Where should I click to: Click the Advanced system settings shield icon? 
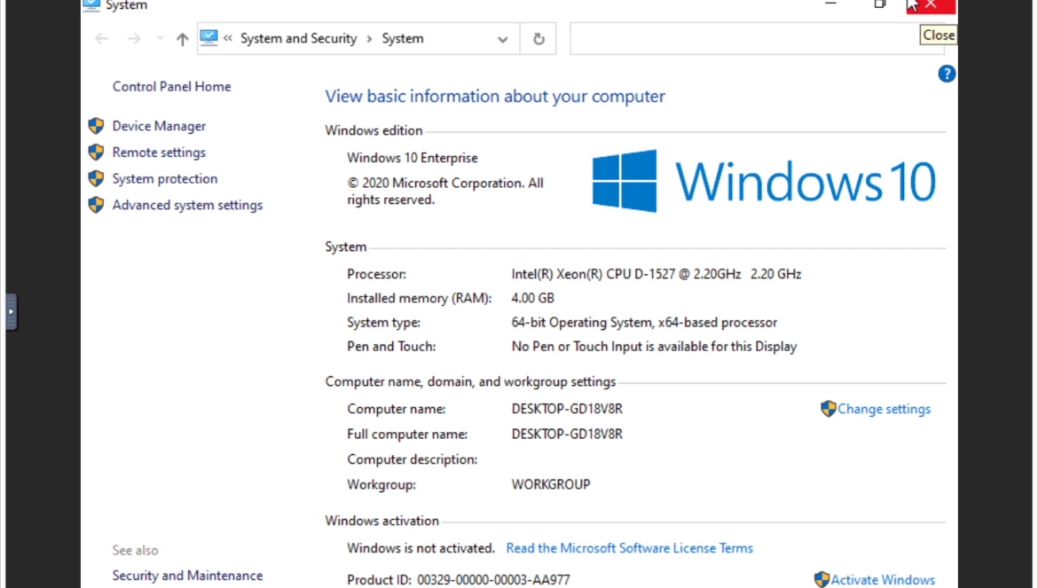pyautogui.click(x=96, y=205)
